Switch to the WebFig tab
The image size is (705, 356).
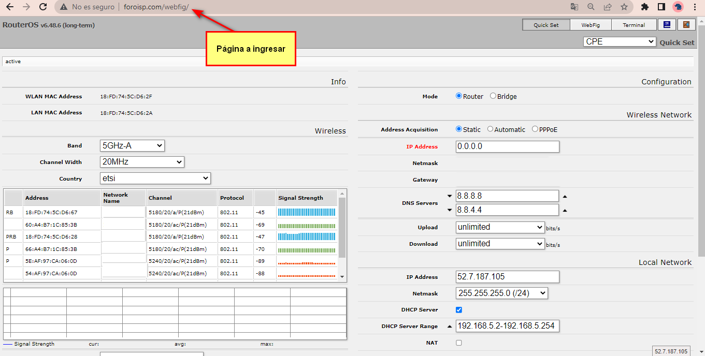[x=591, y=25]
